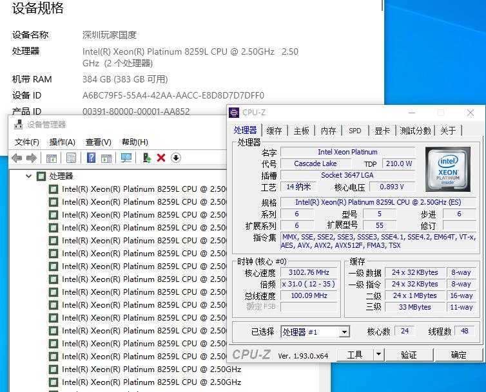Switch to the 測試分數 tab
The height and width of the screenshot is (392, 486).
click(415, 131)
